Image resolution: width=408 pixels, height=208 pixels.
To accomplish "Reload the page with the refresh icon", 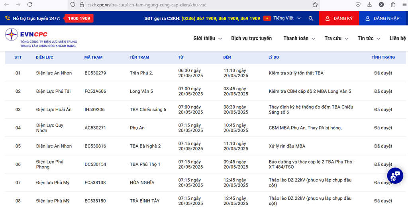I will tap(30, 5).
